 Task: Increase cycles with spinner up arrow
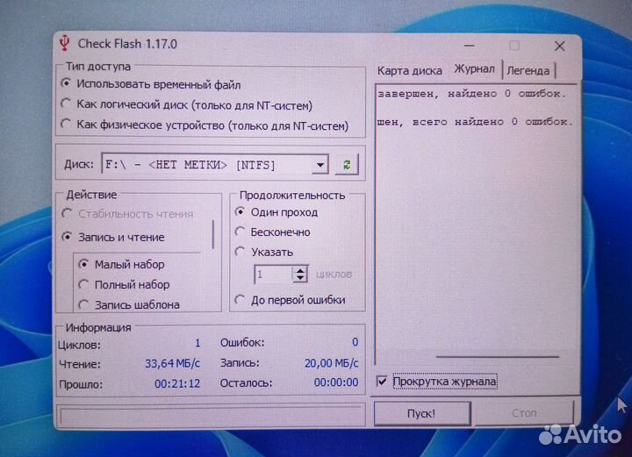pos(300,270)
